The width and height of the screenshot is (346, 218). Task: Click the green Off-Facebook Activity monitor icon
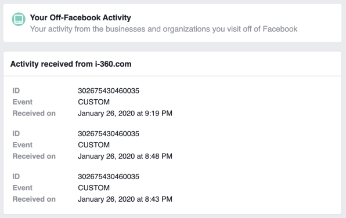click(x=19, y=19)
